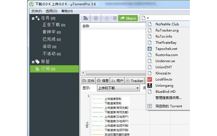Switch to the 信息 tab

103,81
